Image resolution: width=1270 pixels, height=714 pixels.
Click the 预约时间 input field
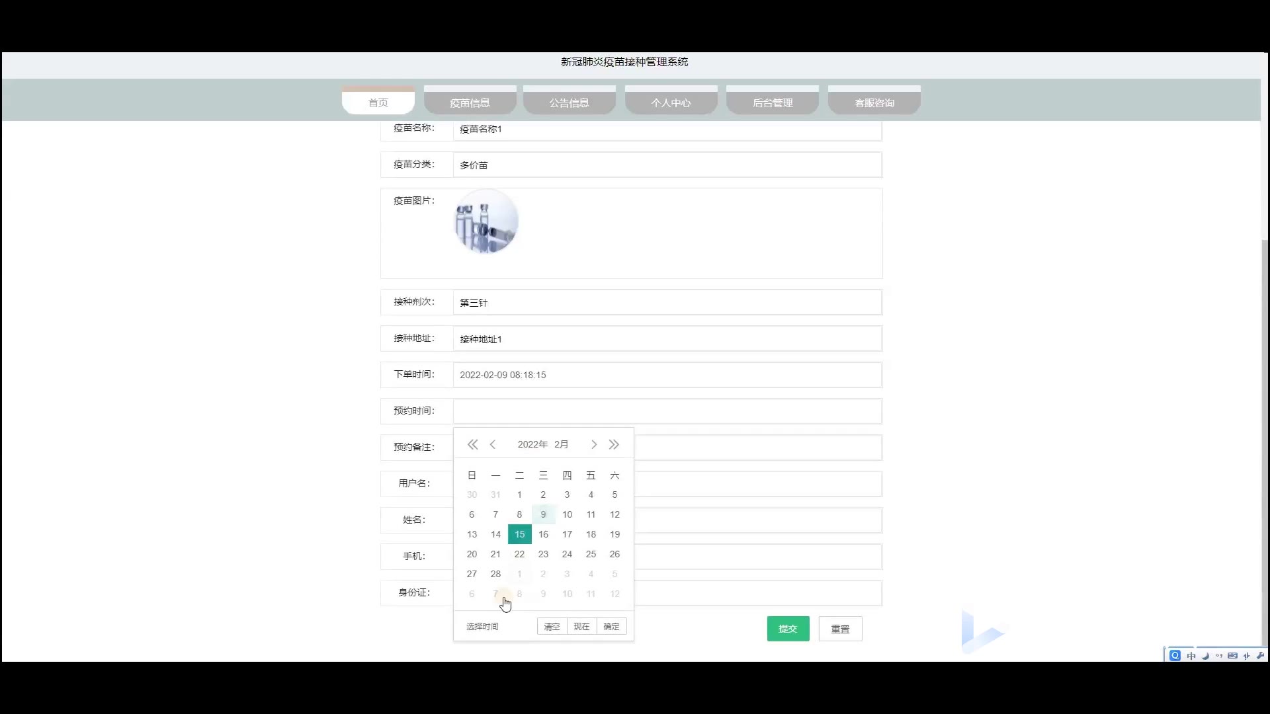(x=667, y=411)
